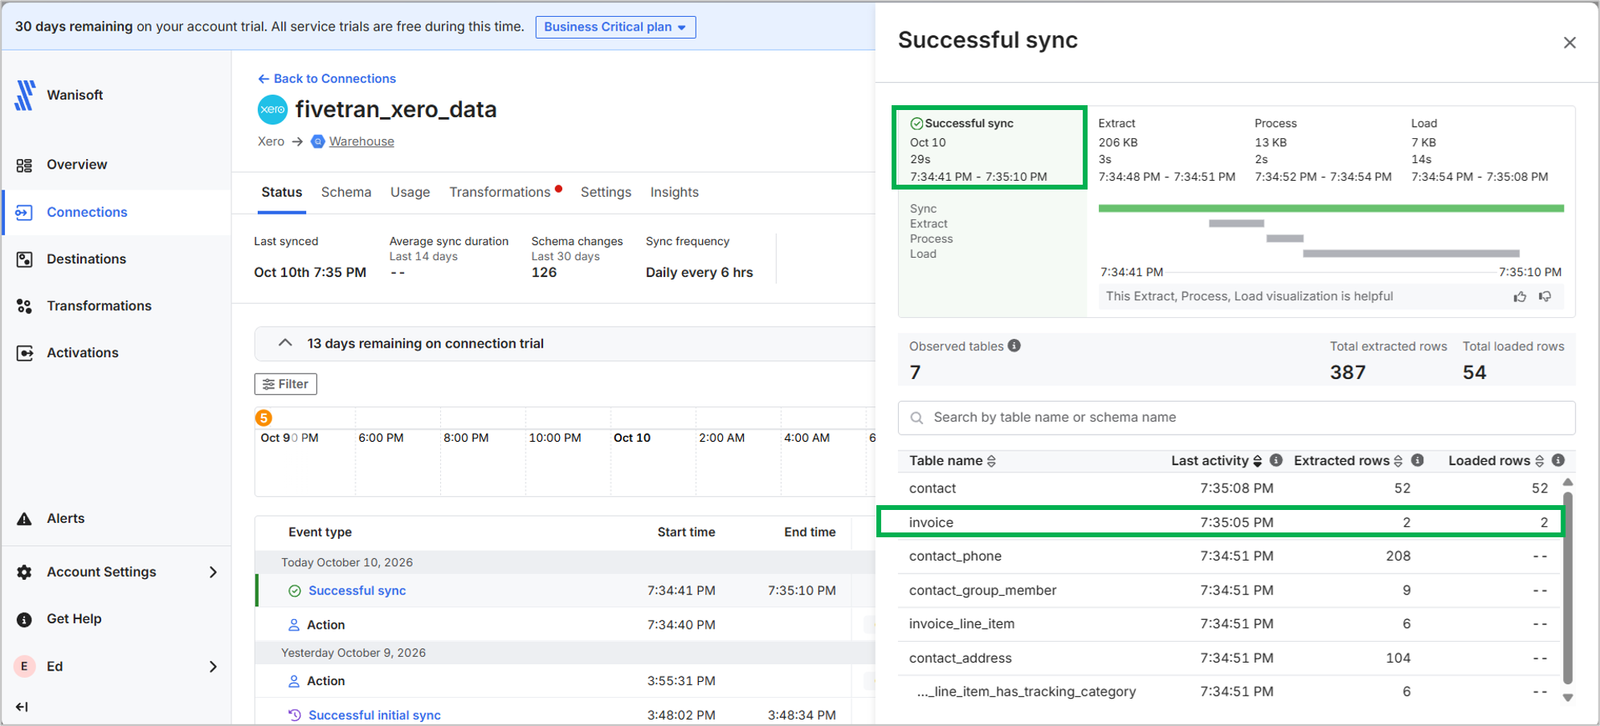
Task: Click the Destinations icon in sidebar
Action: click(24, 259)
